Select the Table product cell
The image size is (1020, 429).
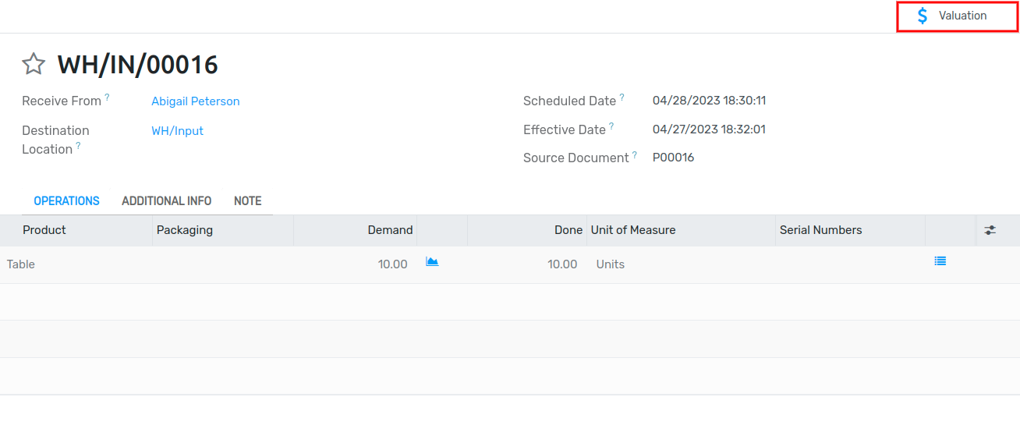(x=76, y=264)
